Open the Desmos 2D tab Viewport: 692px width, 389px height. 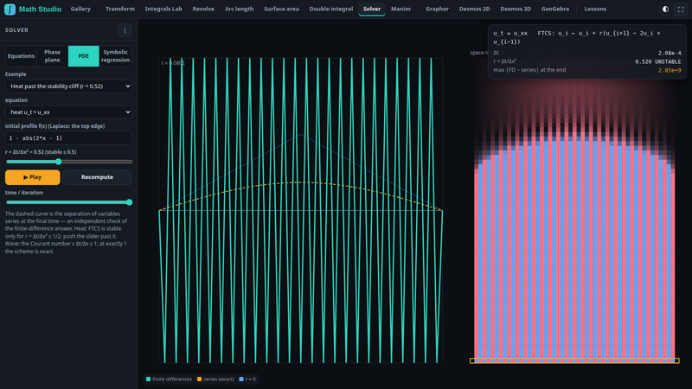474,9
